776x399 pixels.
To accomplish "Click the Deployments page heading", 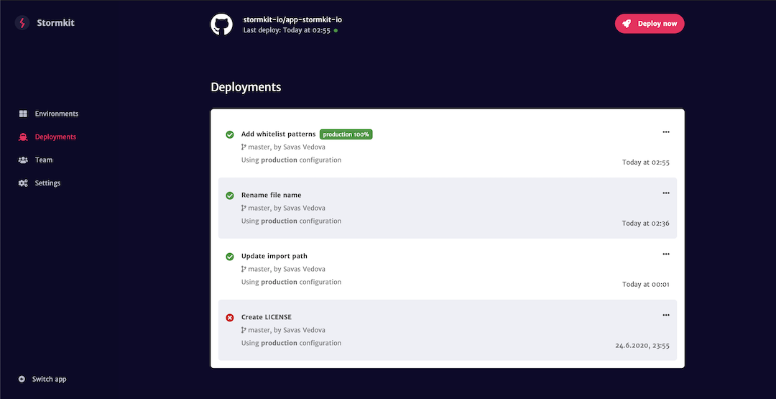I will pos(246,87).
